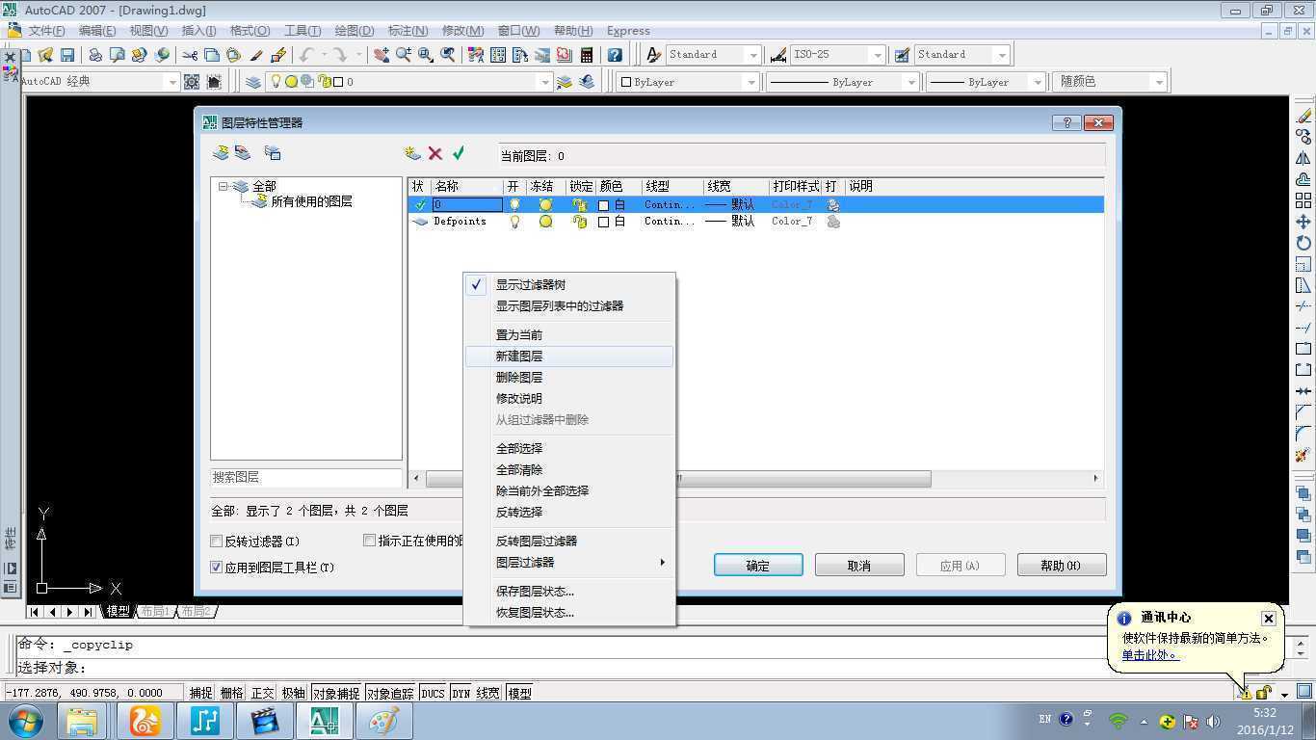
Task: Click the Rotate tool in right toolbar
Action: pos(1303,243)
